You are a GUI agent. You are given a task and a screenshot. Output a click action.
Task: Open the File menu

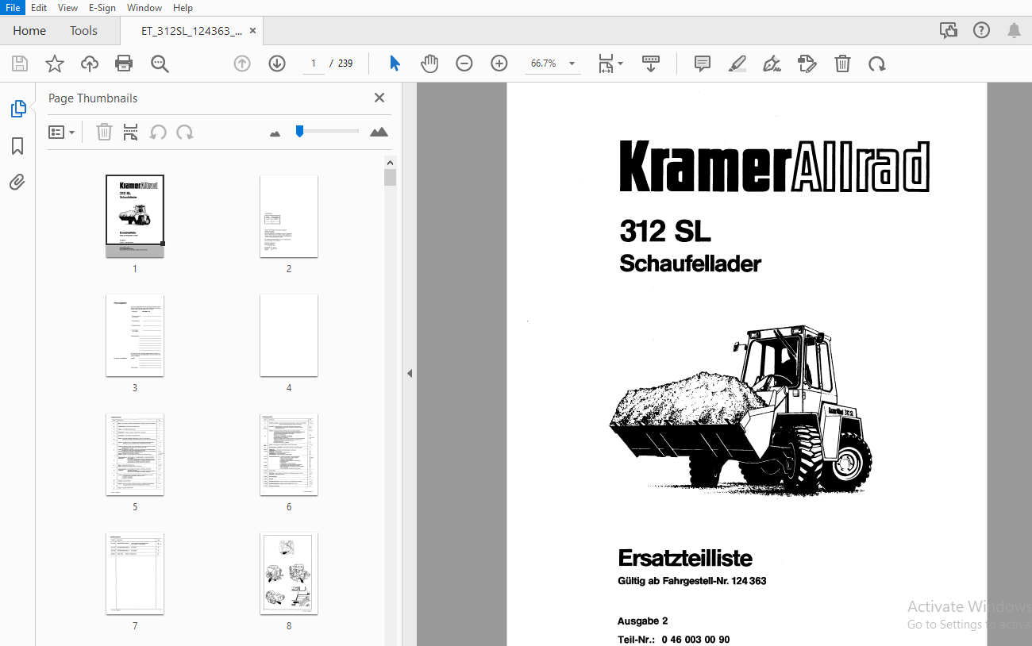(13, 7)
